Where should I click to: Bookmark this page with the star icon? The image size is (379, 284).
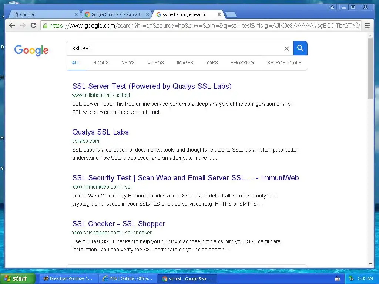(x=356, y=26)
